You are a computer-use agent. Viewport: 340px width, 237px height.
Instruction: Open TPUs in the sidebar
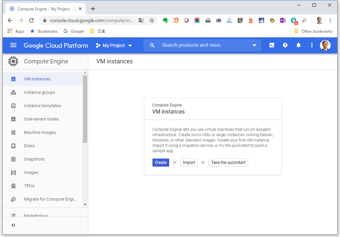click(43, 186)
